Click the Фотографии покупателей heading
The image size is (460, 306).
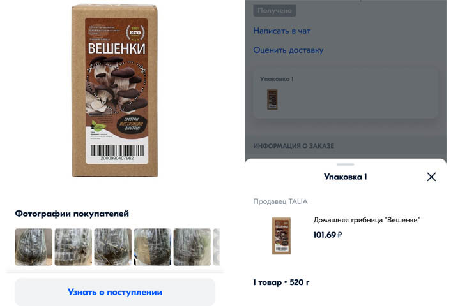click(72, 214)
